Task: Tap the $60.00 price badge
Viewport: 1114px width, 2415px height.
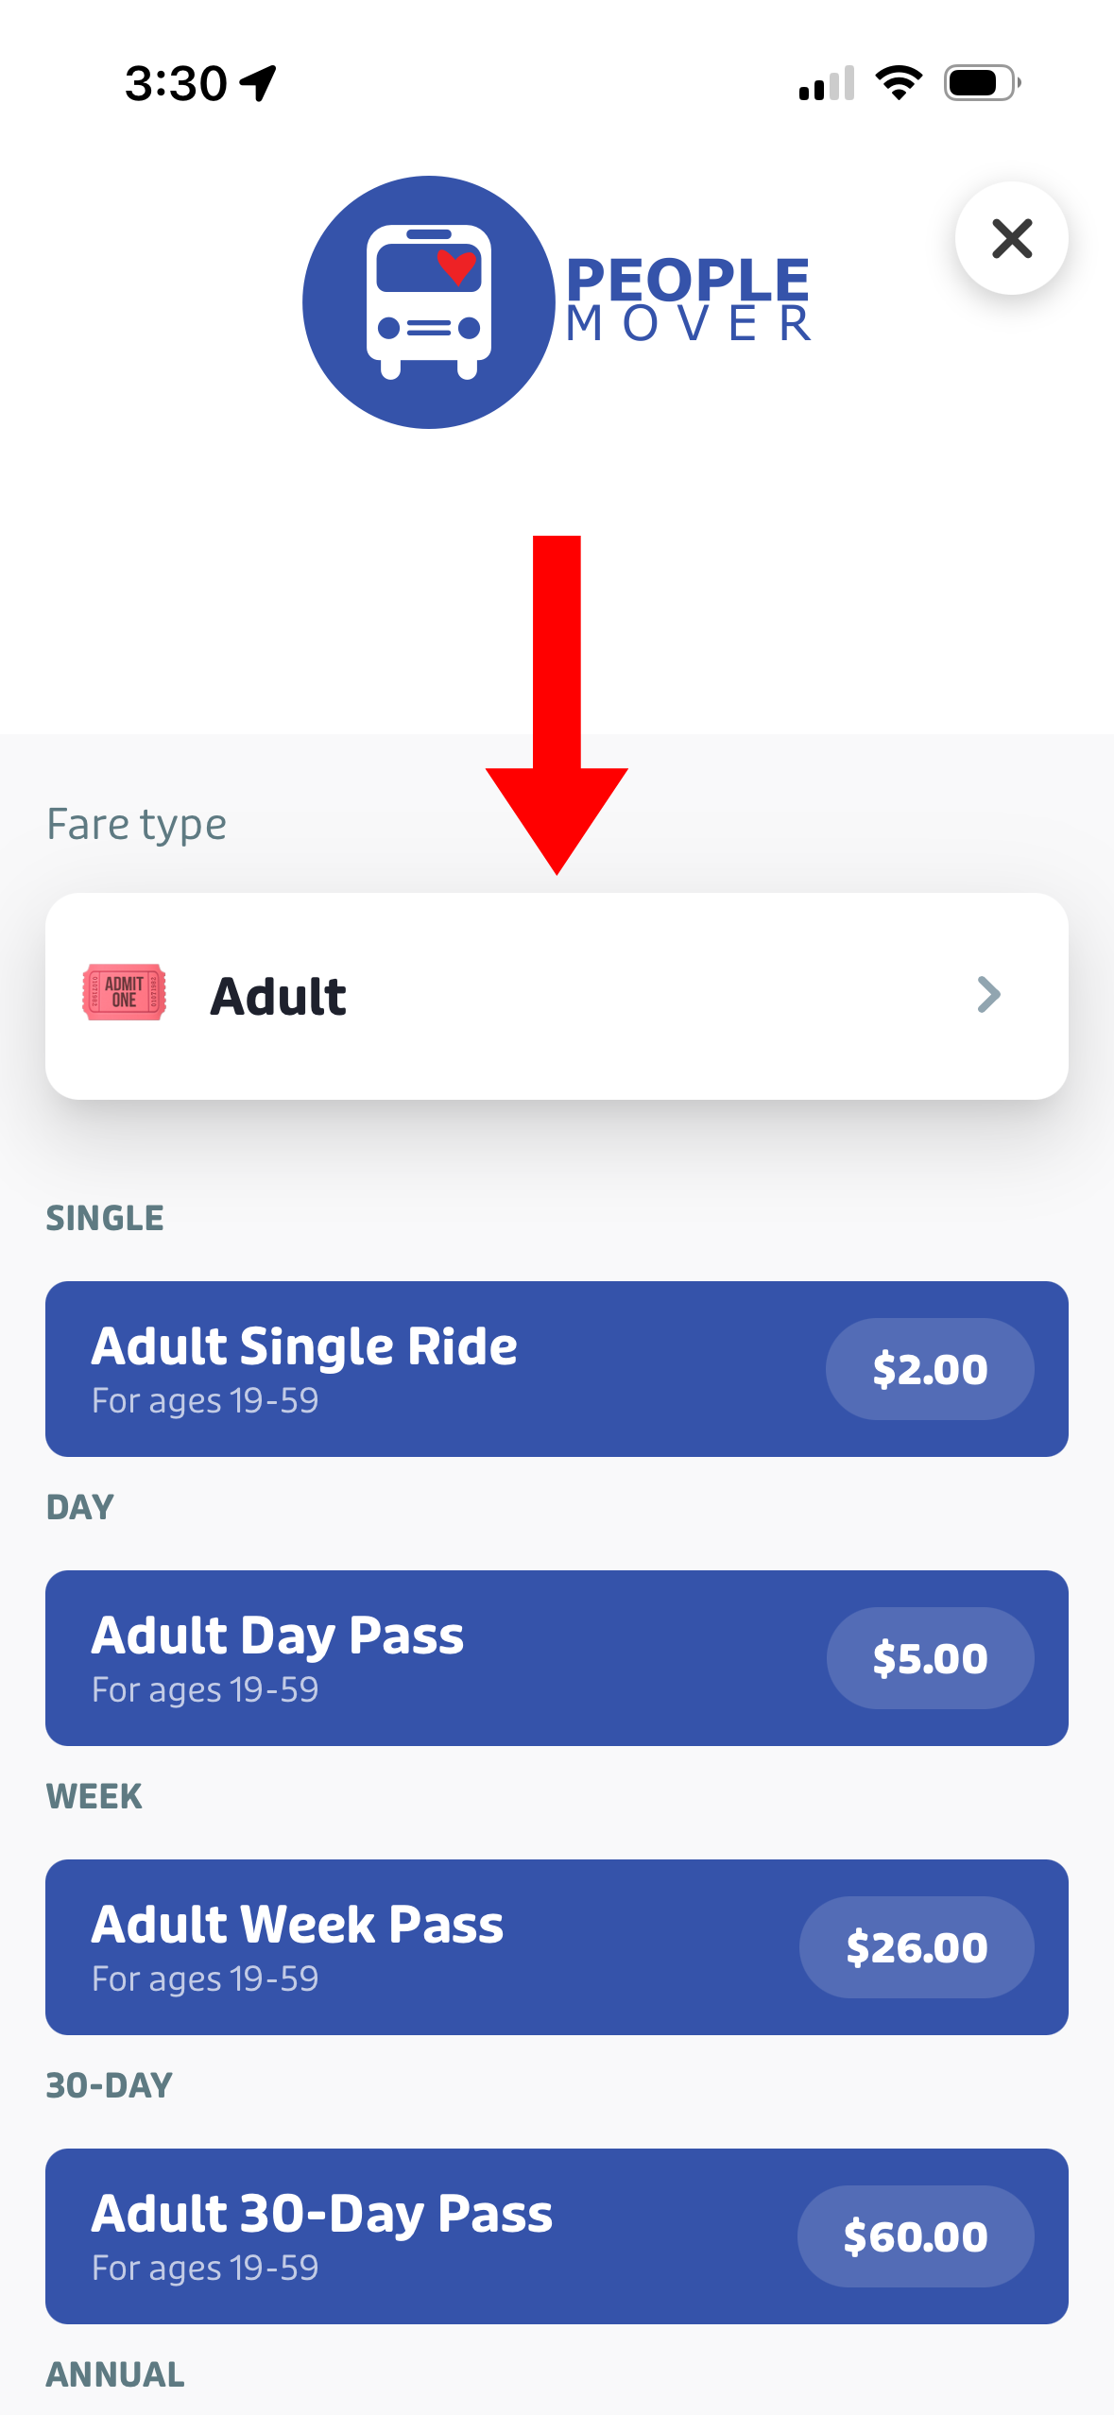Action: [x=915, y=2236]
